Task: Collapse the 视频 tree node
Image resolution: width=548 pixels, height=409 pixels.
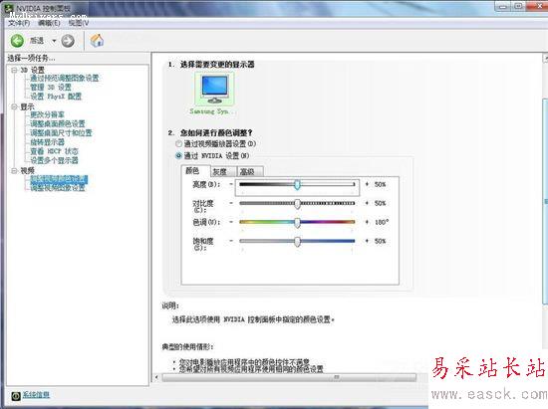Action: pos(14,170)
